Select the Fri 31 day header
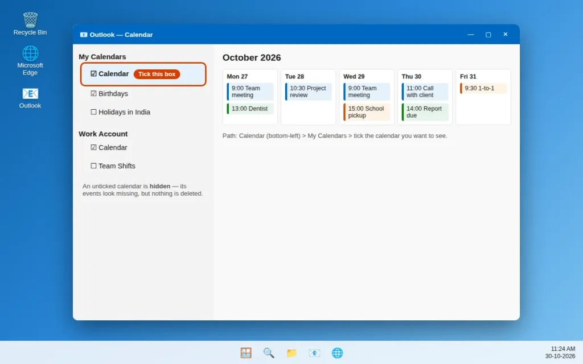Image resolution: width=583 pixels, height=364 pixels. pos(468,76)
